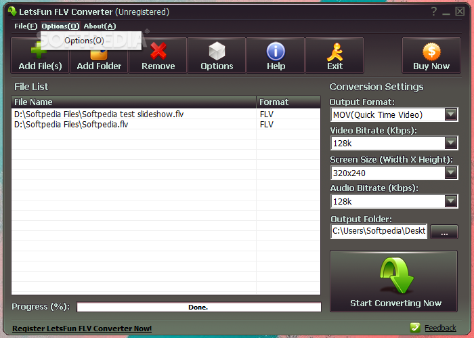Click the Add File(s) toolbar button

pyautogui.click(x=40, y=56)
